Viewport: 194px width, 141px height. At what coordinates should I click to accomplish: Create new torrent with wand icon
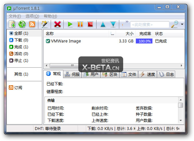point(45,24)
